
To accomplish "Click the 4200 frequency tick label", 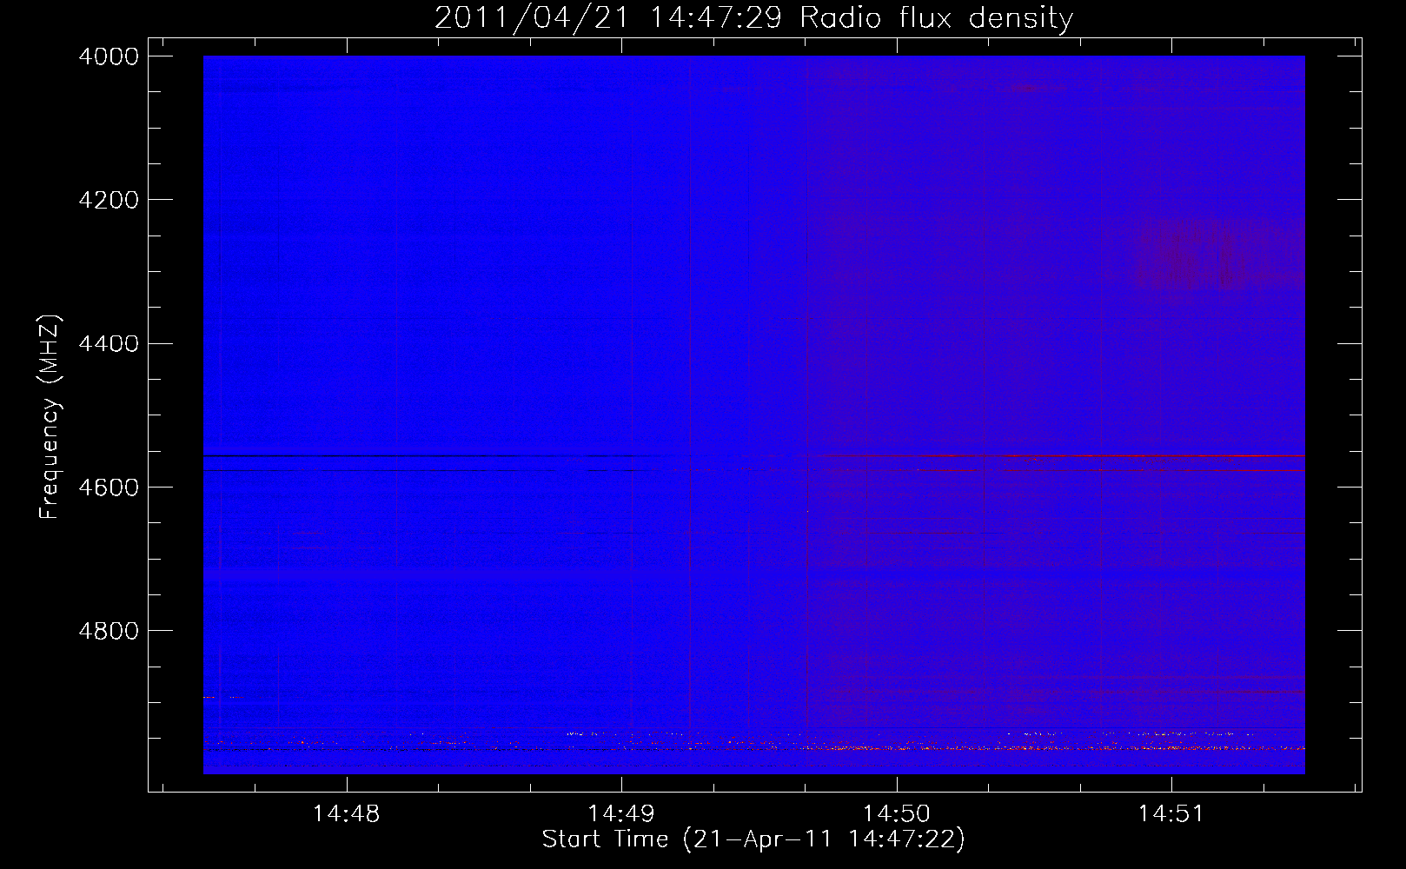I will point(109,200).
